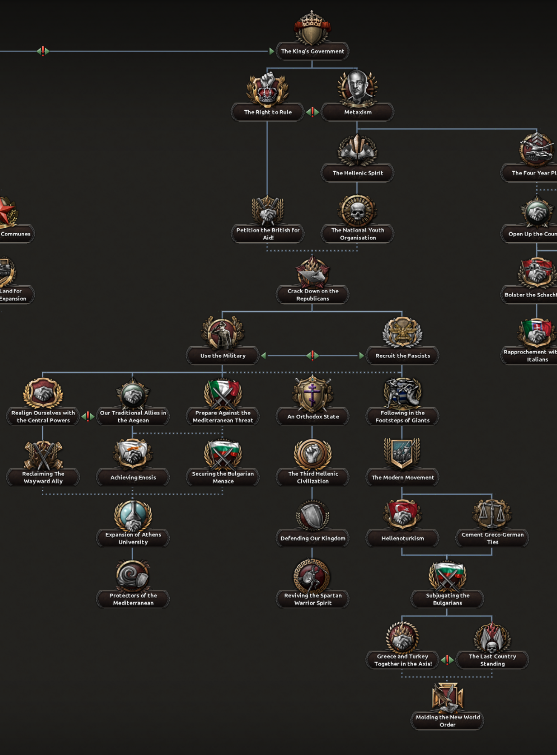Click The King's Government label button
The image size is (557, 755).
click(312, 52)
